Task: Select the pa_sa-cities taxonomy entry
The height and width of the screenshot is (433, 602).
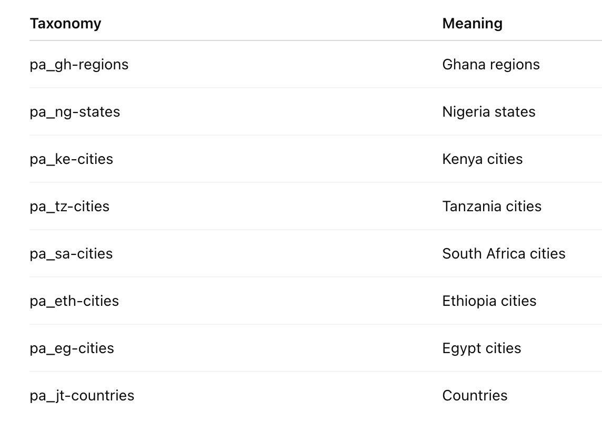Action: (71, 254)
